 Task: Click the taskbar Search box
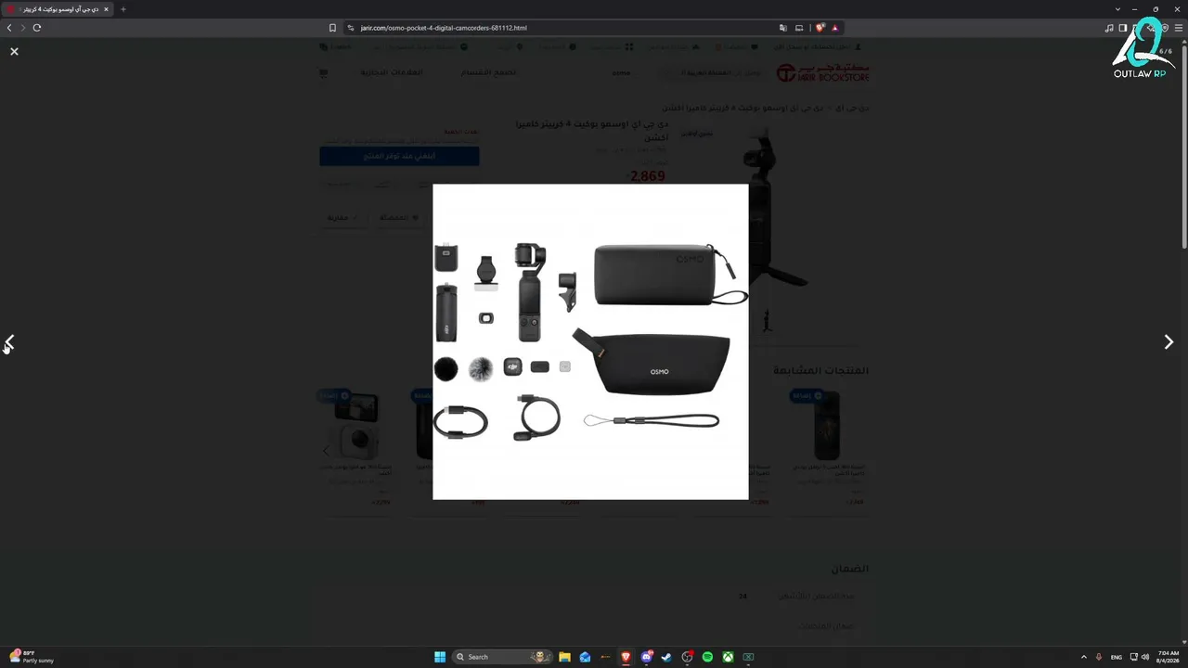(501, 657)
